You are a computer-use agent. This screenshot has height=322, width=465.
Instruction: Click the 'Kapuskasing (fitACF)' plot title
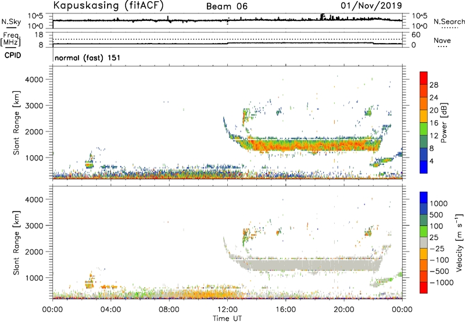108,5
